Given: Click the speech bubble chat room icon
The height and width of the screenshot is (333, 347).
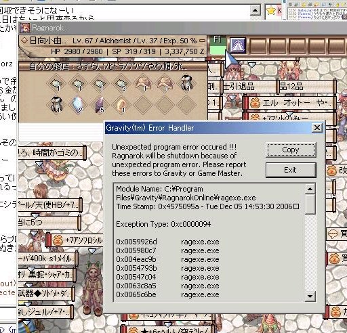Looking at the screenshot, I should pos(333,234).
